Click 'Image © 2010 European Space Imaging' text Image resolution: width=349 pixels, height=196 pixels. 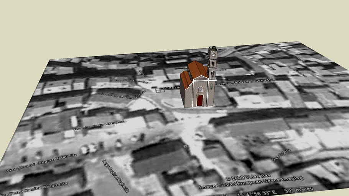tap(251, 183)
